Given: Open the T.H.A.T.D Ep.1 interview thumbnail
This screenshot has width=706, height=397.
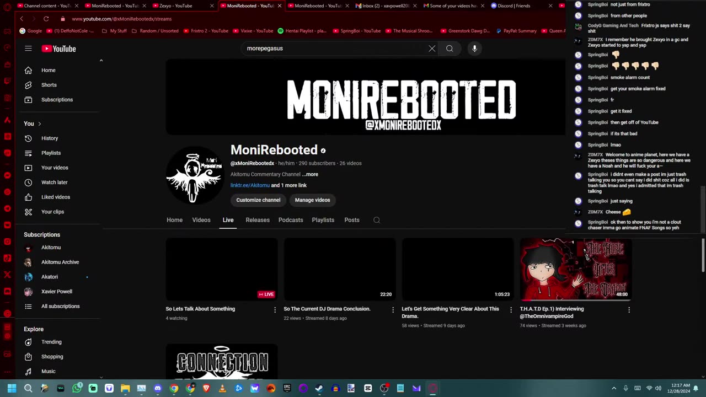Looking at the screenshot, I should point(576,269).
